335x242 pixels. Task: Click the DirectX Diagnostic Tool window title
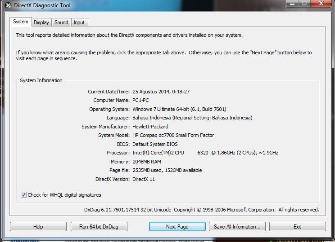[x=42, y=5]
